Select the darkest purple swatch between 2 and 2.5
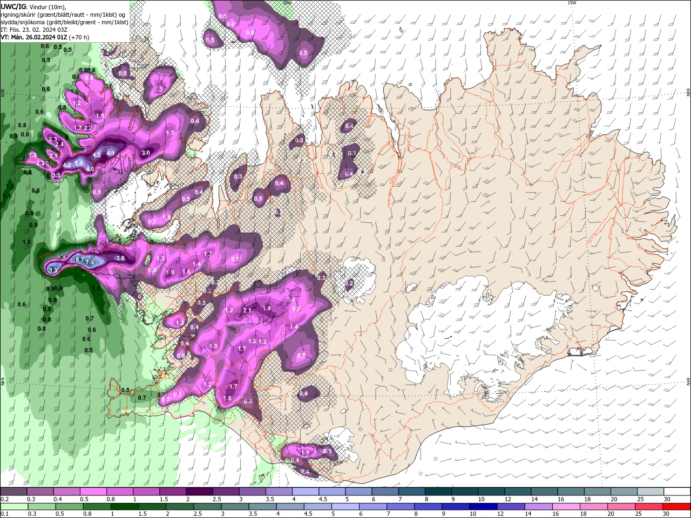 (199, 492)
